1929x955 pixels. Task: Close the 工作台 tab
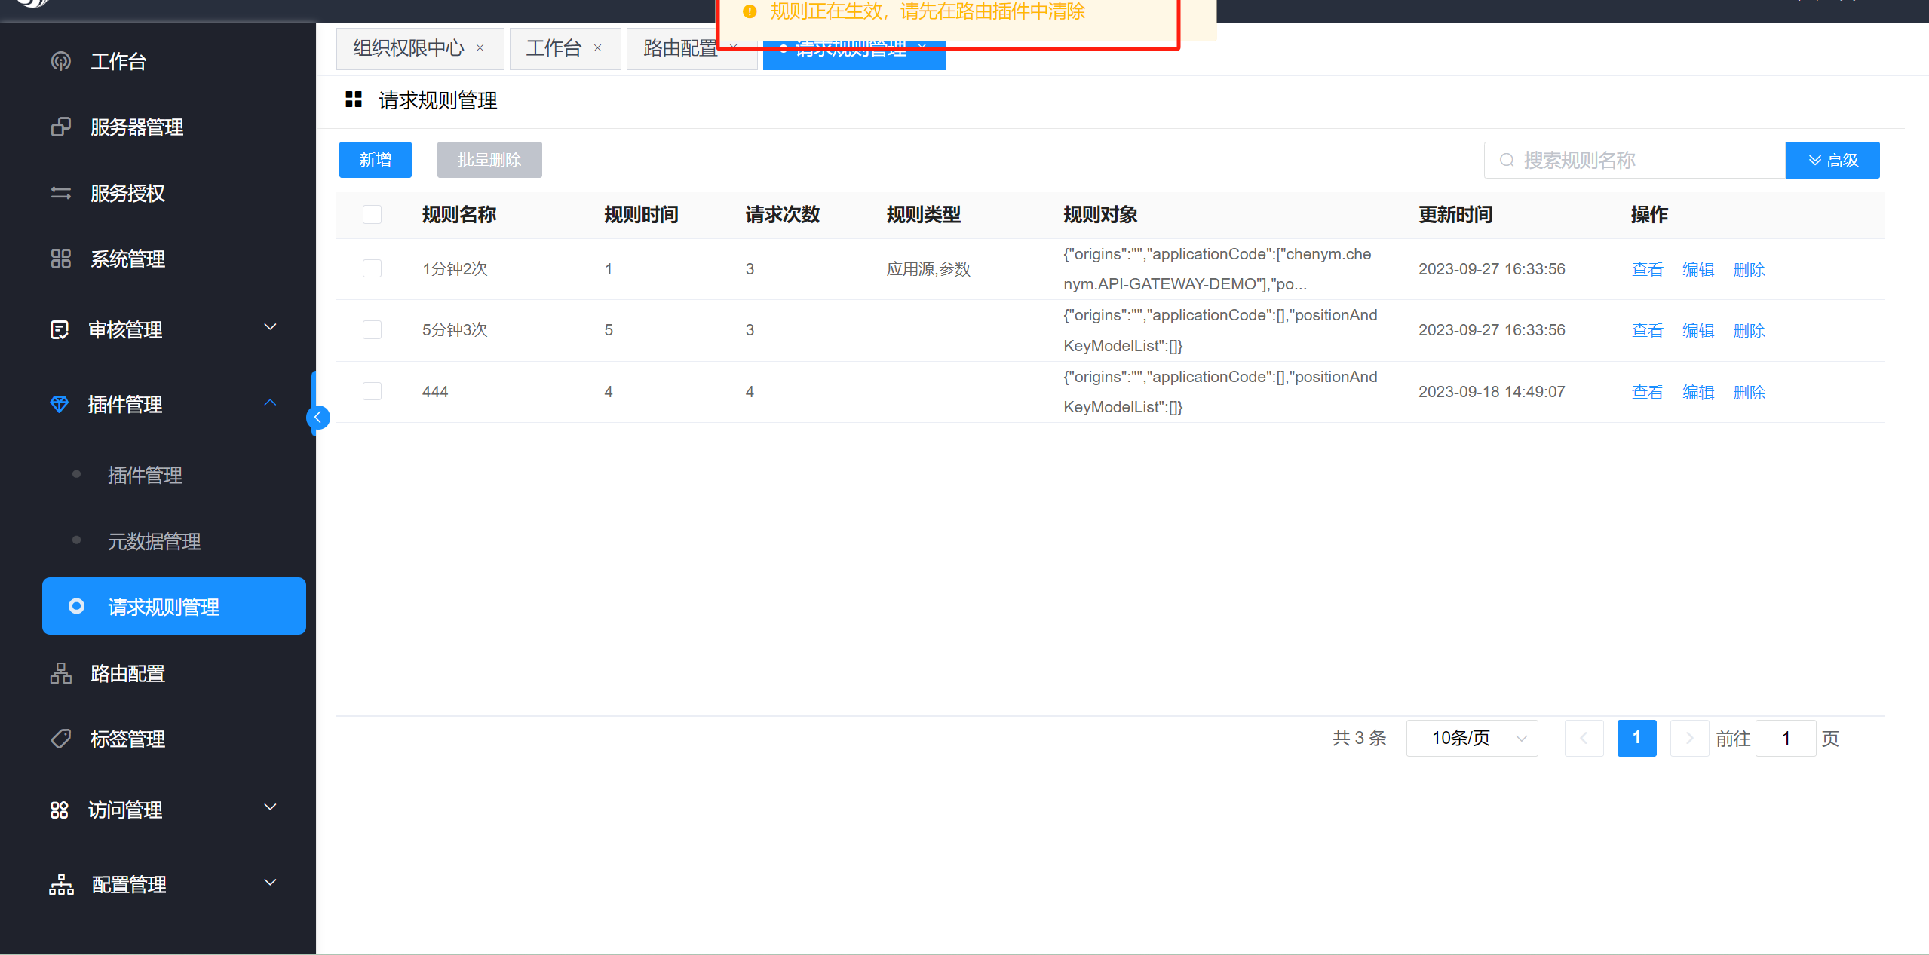[597, 48]
